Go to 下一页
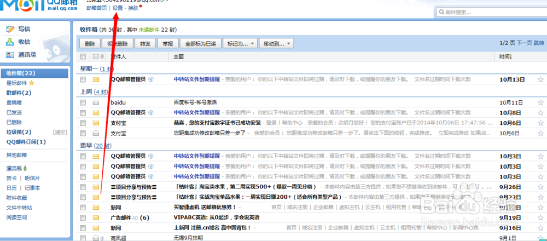 [x=525, y=43]
